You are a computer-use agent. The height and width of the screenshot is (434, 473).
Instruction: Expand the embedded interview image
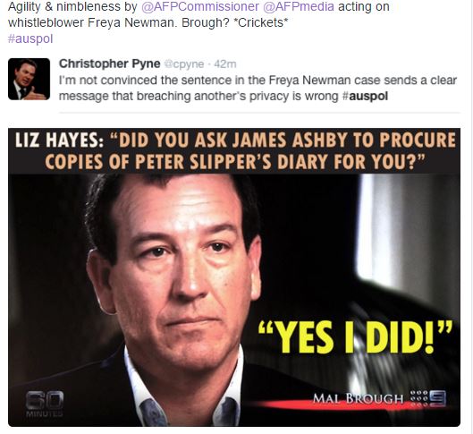click(x=234, y=277)
